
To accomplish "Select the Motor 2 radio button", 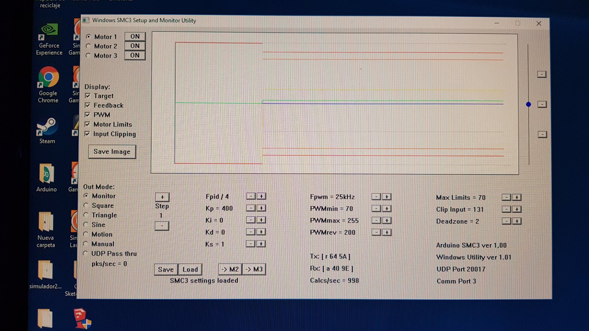I will pos(88,46).
